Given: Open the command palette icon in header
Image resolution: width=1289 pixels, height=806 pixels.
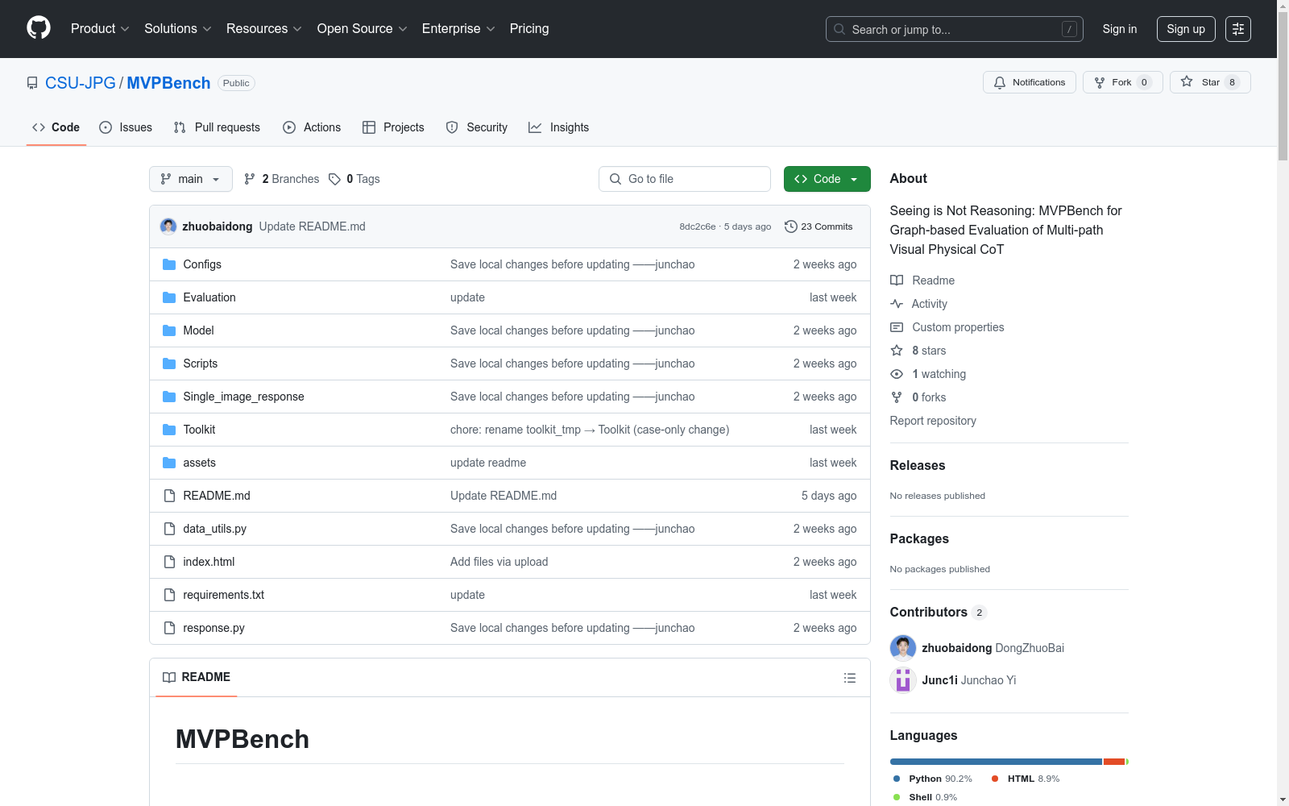Looking at the screenshot, I should pos(1238,29).
